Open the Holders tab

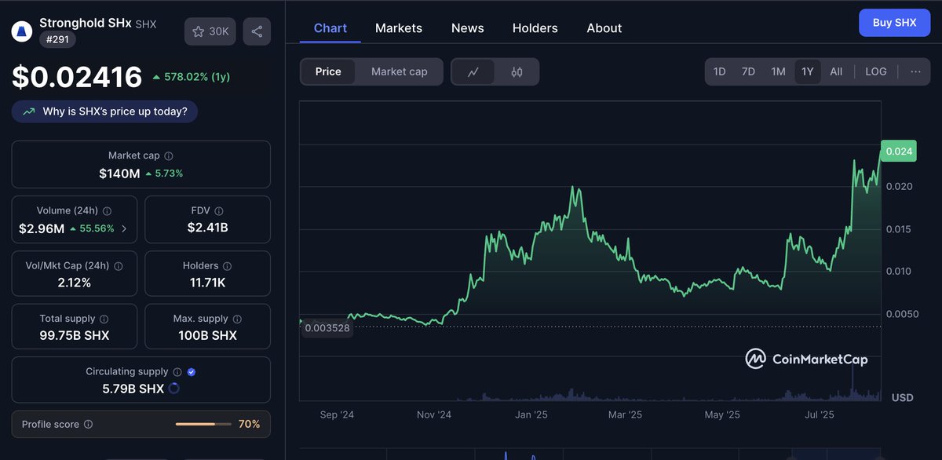pos(535,27)
